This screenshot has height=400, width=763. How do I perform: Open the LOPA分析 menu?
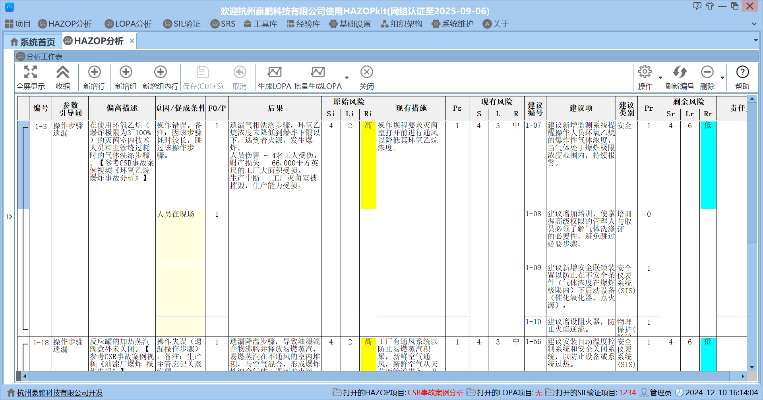click(128, 24)
